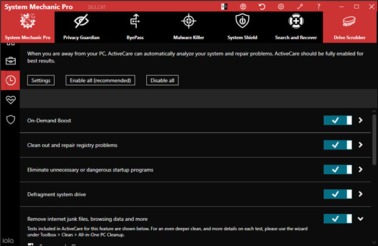Expand the On-Demand Boost details arrow
The image size is (378, 246).
(360, 120)
